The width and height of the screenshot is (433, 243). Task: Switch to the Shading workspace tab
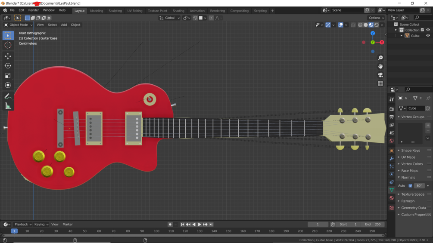(x=178, y=11)
